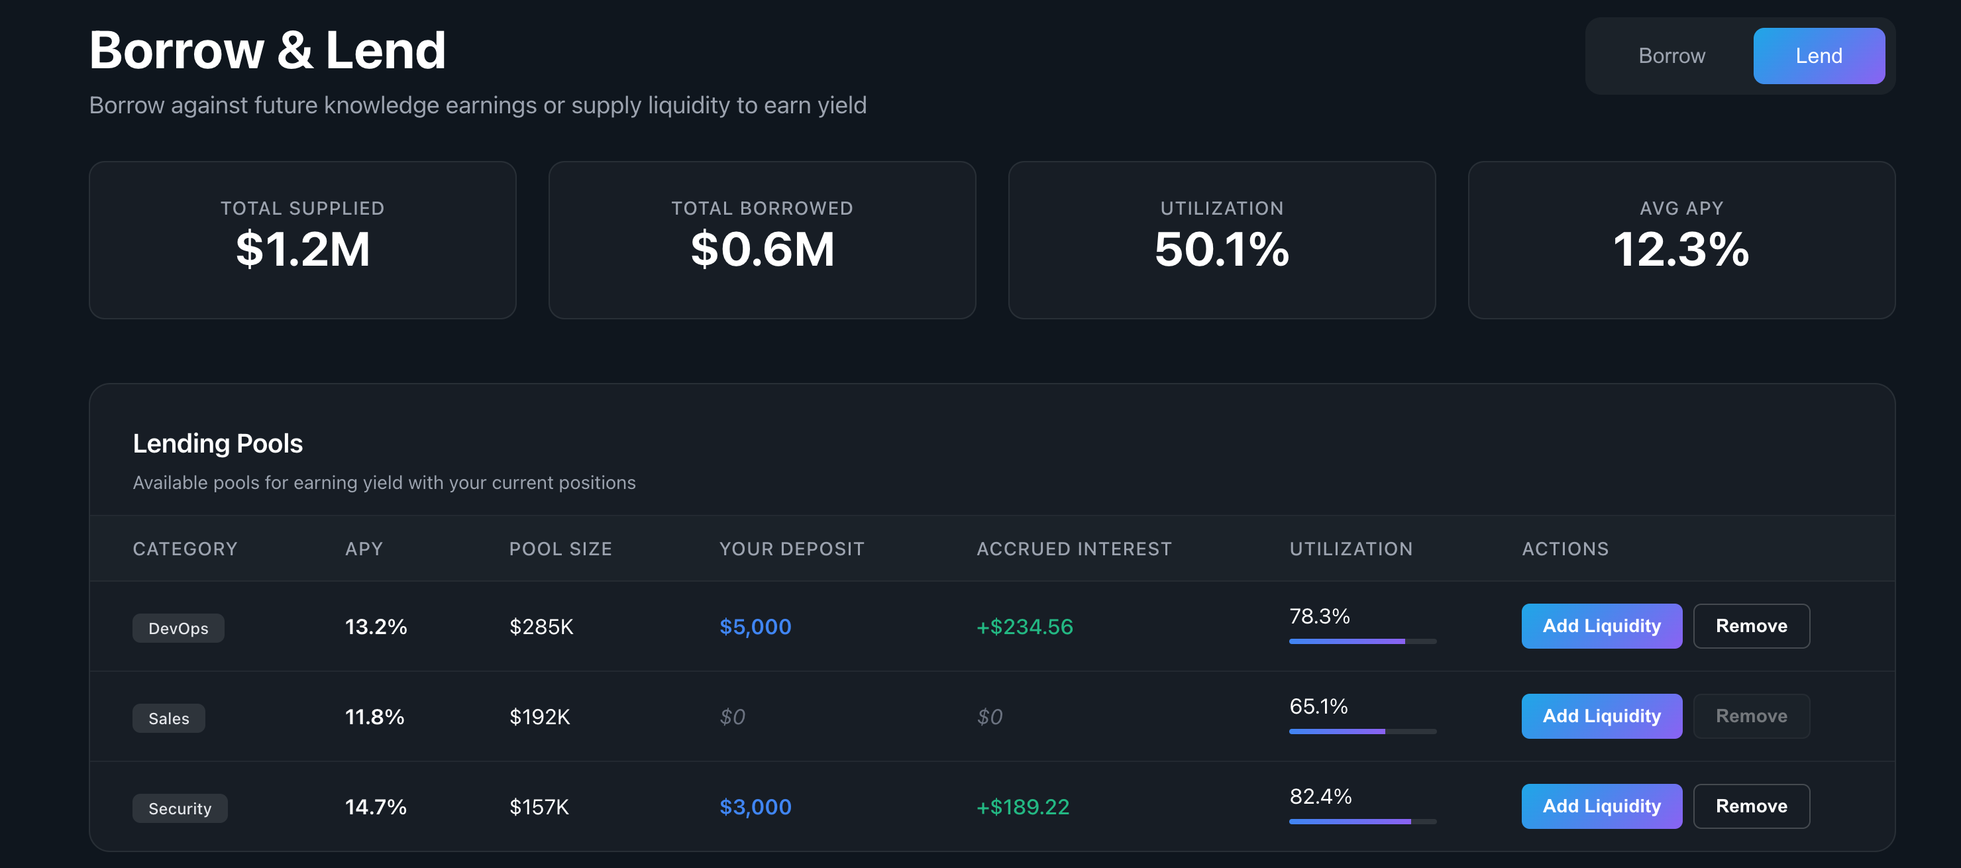Image resolution: width=1961 pixels, height=868 pixels.
Task: Click the YOUR DEPOSIT column header
Action: (x=792, y=549)
